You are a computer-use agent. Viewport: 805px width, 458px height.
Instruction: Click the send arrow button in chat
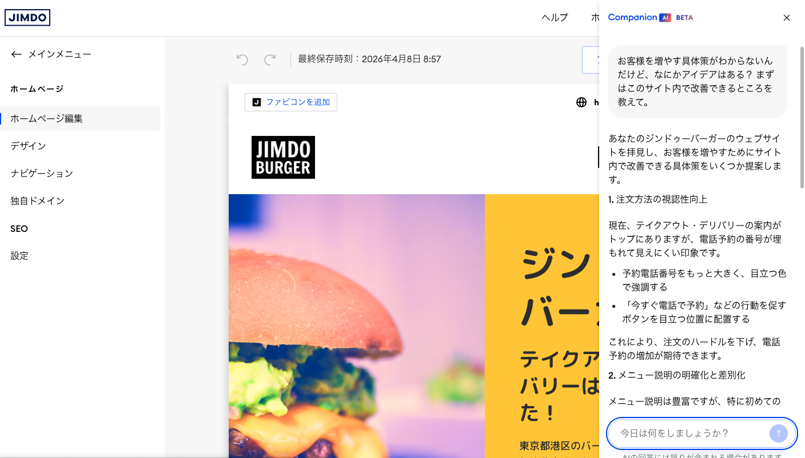[778, 433]
